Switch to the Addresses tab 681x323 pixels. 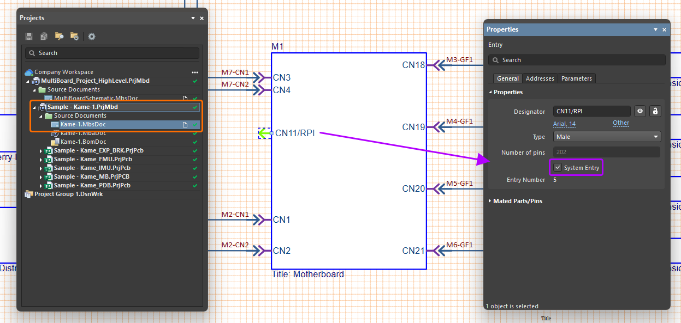540,78
